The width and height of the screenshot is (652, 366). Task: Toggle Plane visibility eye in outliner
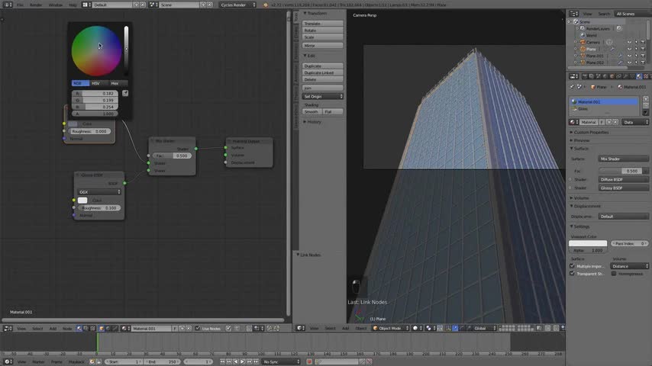pos(629,49)
